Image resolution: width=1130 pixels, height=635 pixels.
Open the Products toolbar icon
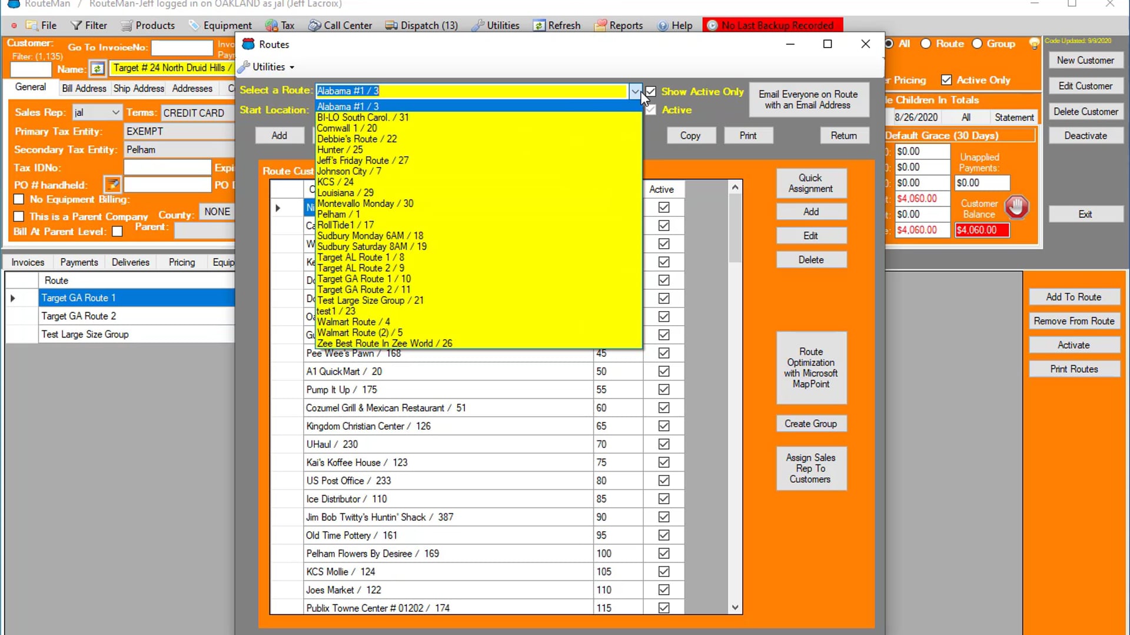click(127, 25)
